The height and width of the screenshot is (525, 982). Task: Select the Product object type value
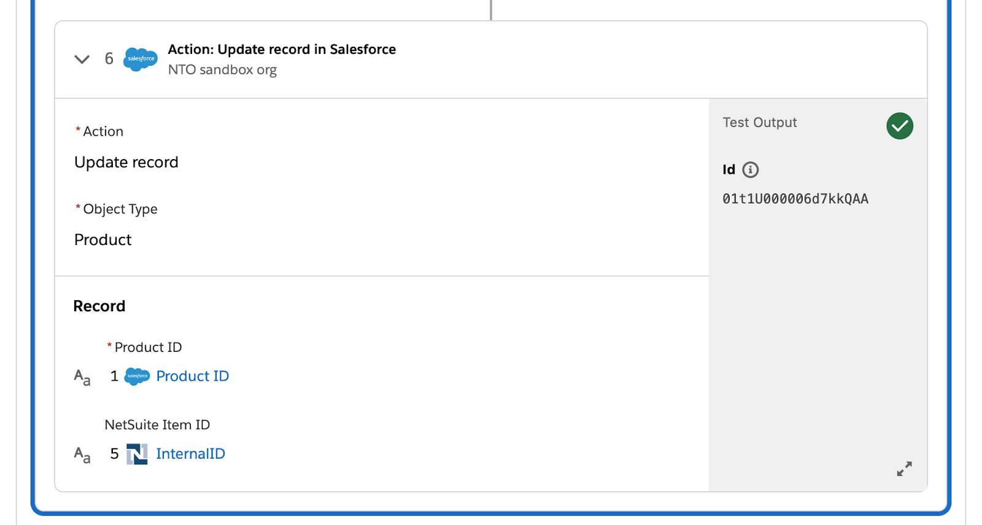(103, 239)
